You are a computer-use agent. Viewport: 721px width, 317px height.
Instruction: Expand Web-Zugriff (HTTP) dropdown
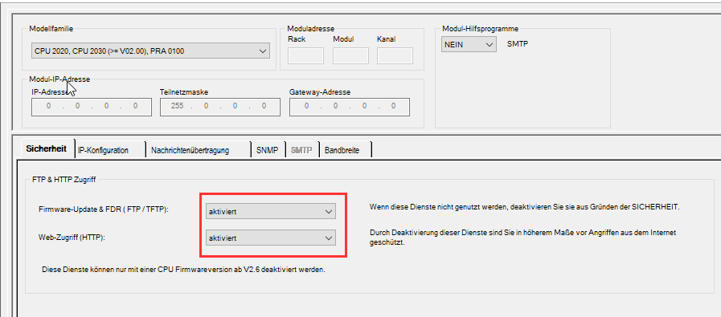coord(270,238)
